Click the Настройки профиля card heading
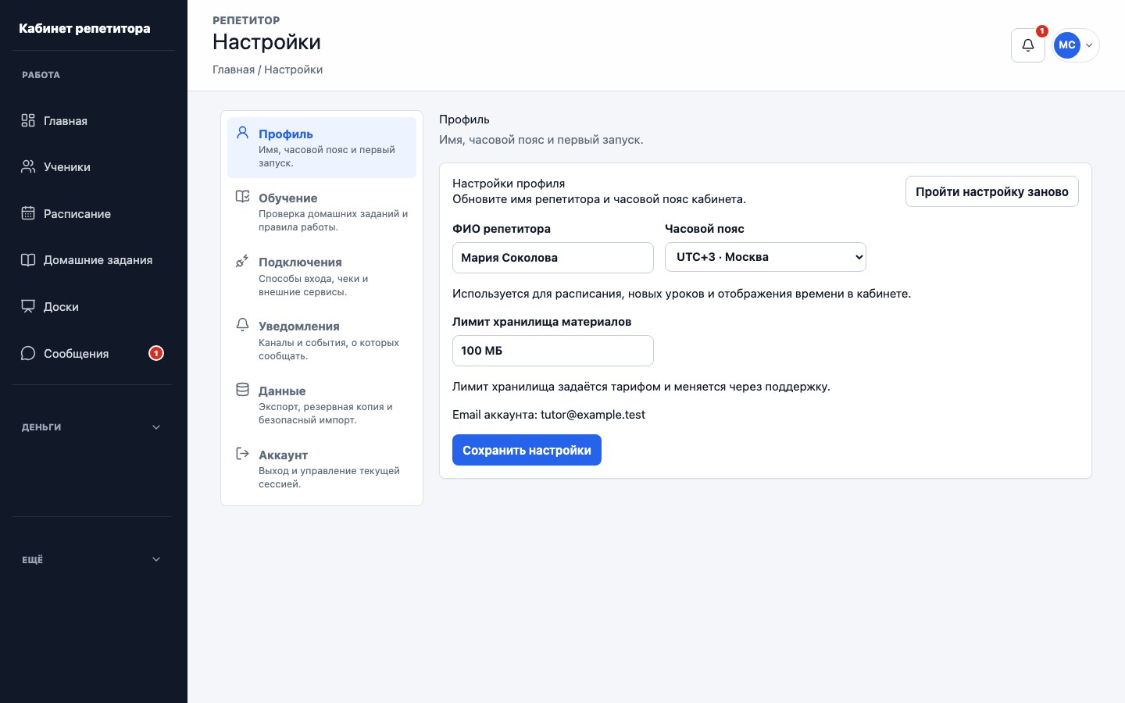The width and height of the screenshot is (1125, 703). (509, 184)
